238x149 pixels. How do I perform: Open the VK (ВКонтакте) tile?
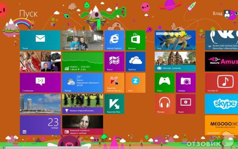[221, 40]
